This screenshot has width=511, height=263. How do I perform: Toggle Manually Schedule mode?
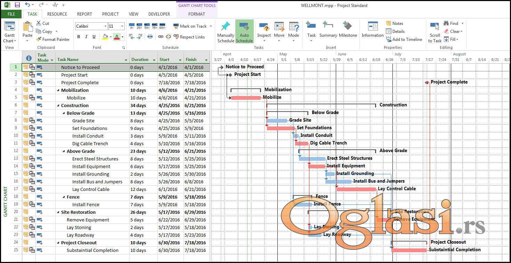point(226,28)
